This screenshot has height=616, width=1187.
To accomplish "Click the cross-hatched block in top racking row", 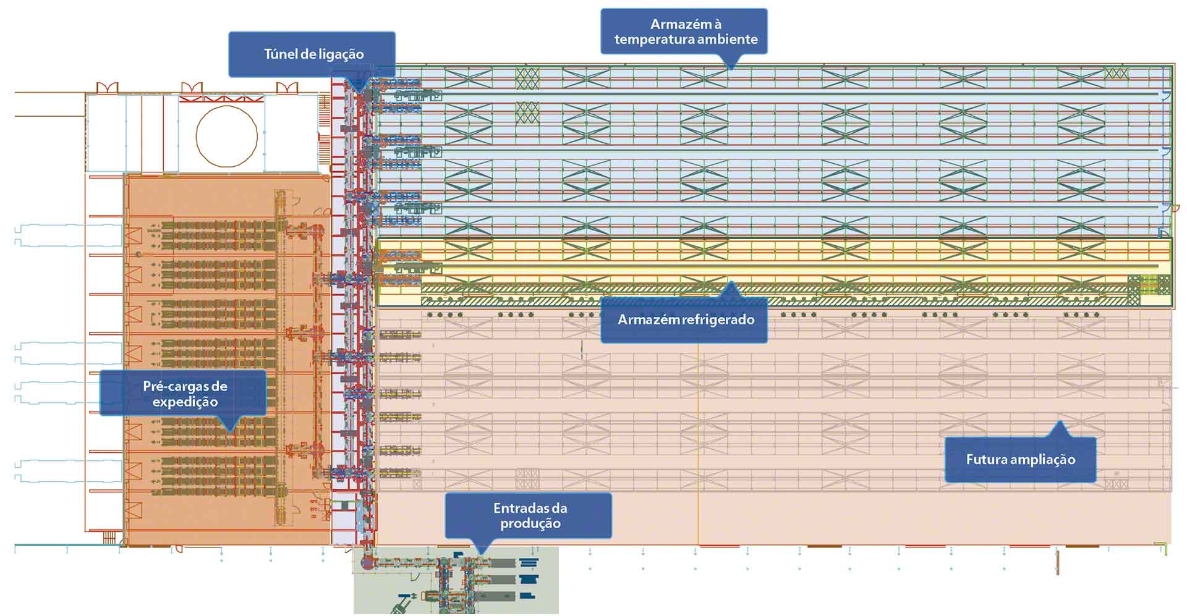I will point(527,78).
